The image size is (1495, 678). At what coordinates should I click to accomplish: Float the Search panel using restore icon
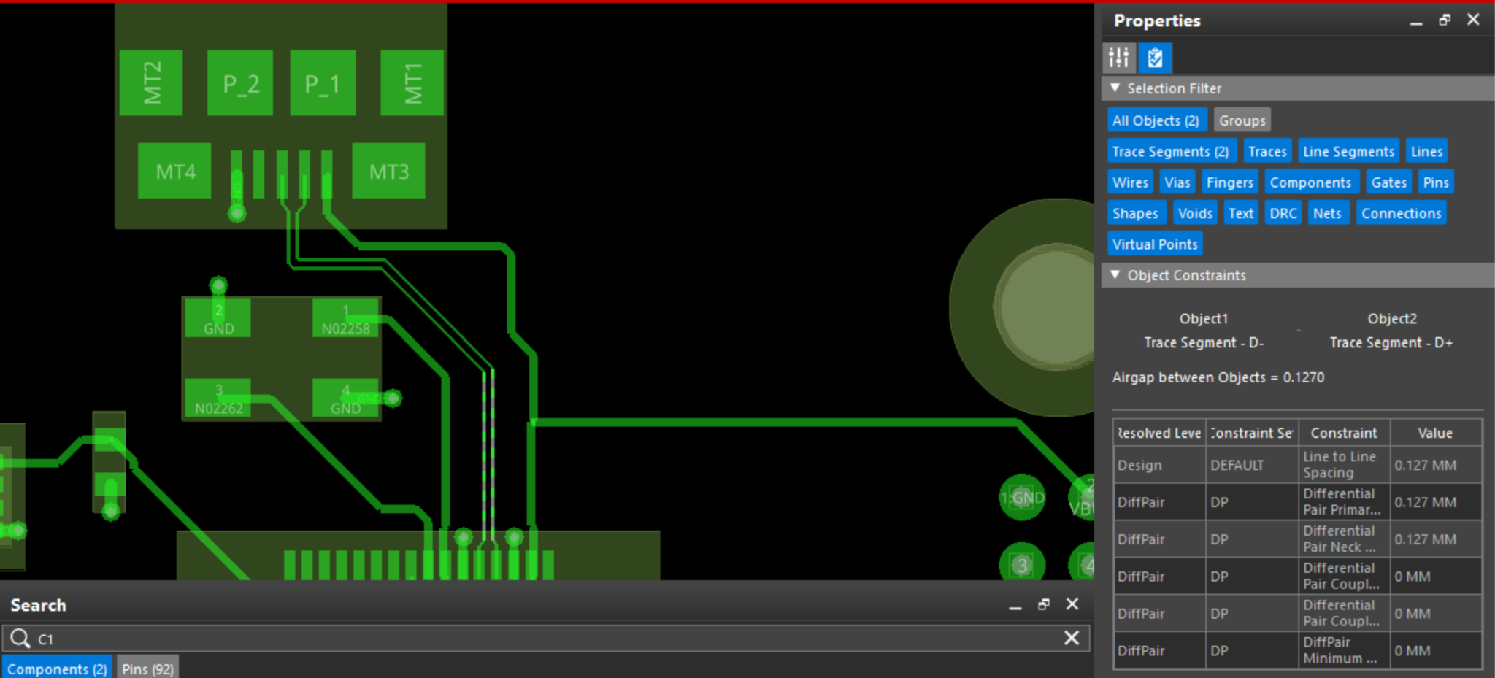click(1043, 604)
